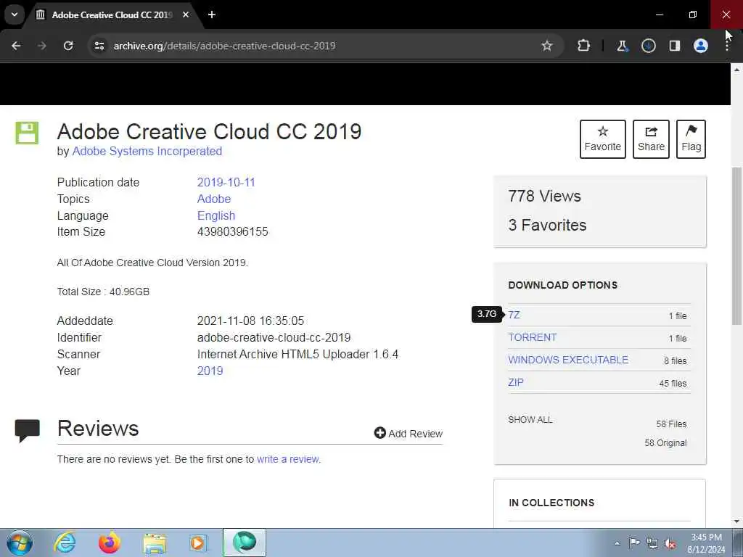Screen dimensions: 743x557
Task: Open the media player taskbar icon
Action: point(198,542)
